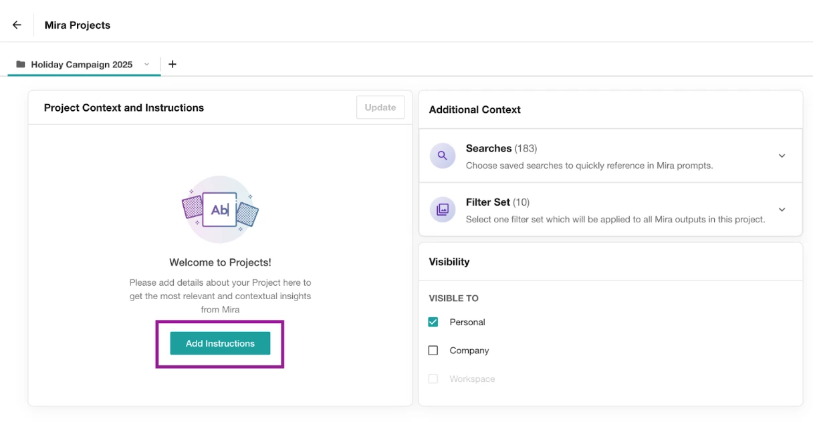
Task: Check the Personal visibility checkbox
Action: pyautogui.click(x=433, y=322)
